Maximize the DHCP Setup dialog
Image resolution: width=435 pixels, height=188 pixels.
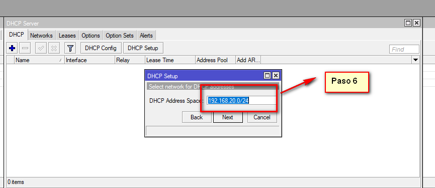268,76
